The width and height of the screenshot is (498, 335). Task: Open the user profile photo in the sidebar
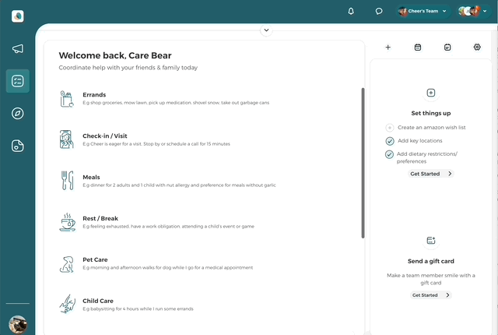click(x=17, y=325)
